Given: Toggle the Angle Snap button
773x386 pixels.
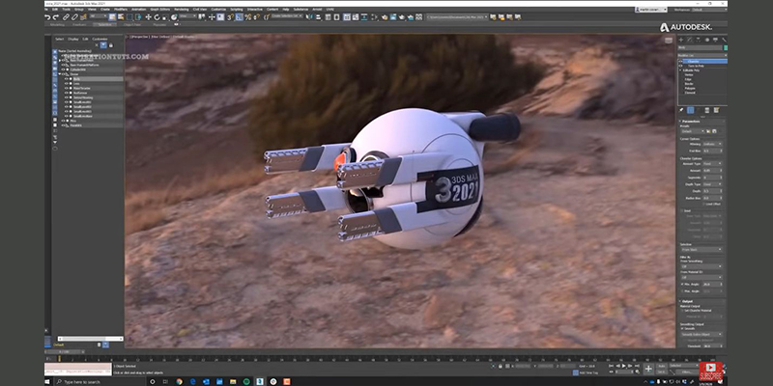Looking at the screenshot, I should (239, 17).
